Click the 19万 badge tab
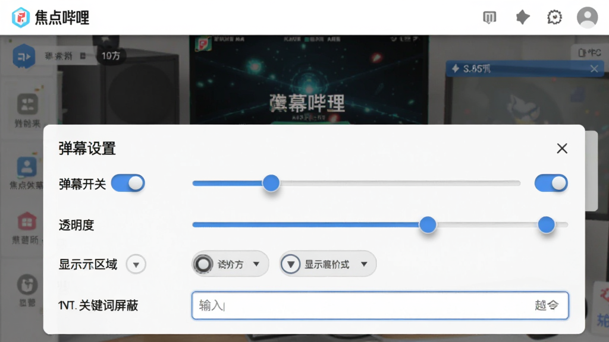 (111, 56)
